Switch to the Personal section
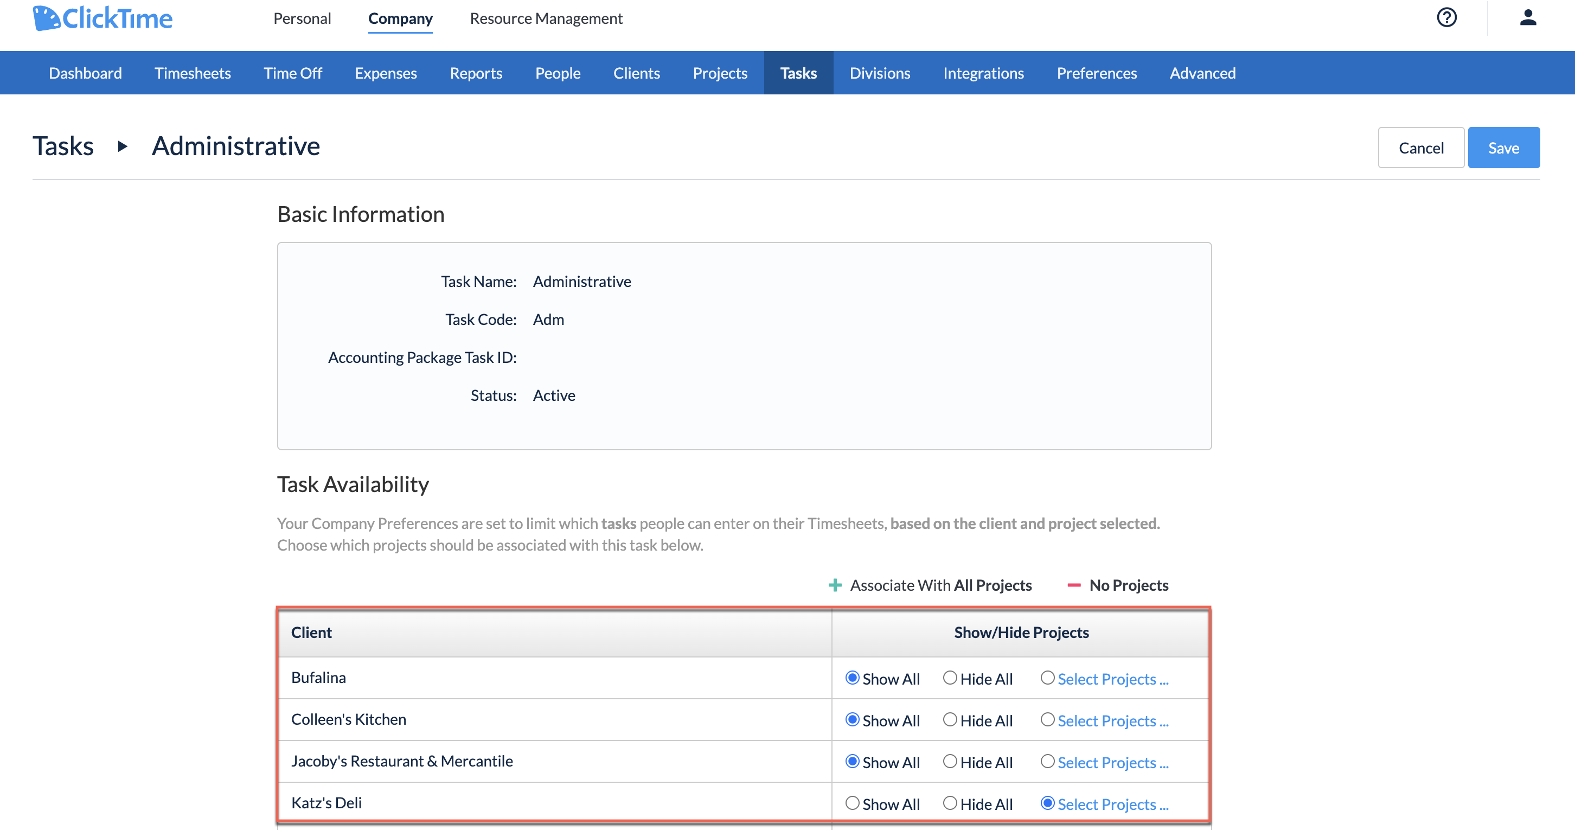 coord(302,18)
